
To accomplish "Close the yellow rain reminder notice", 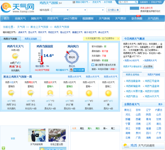I will 118,39.
